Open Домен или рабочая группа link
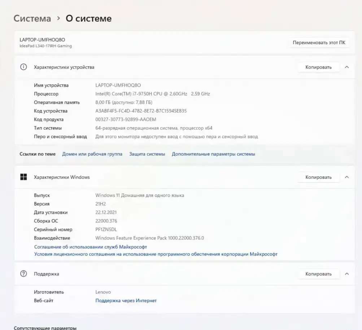 point(92,154)
